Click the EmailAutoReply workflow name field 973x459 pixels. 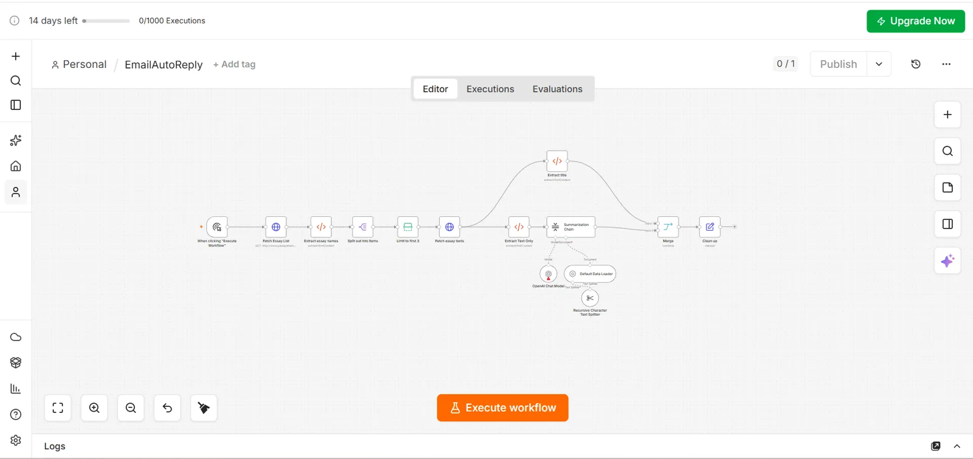point(164,64)
